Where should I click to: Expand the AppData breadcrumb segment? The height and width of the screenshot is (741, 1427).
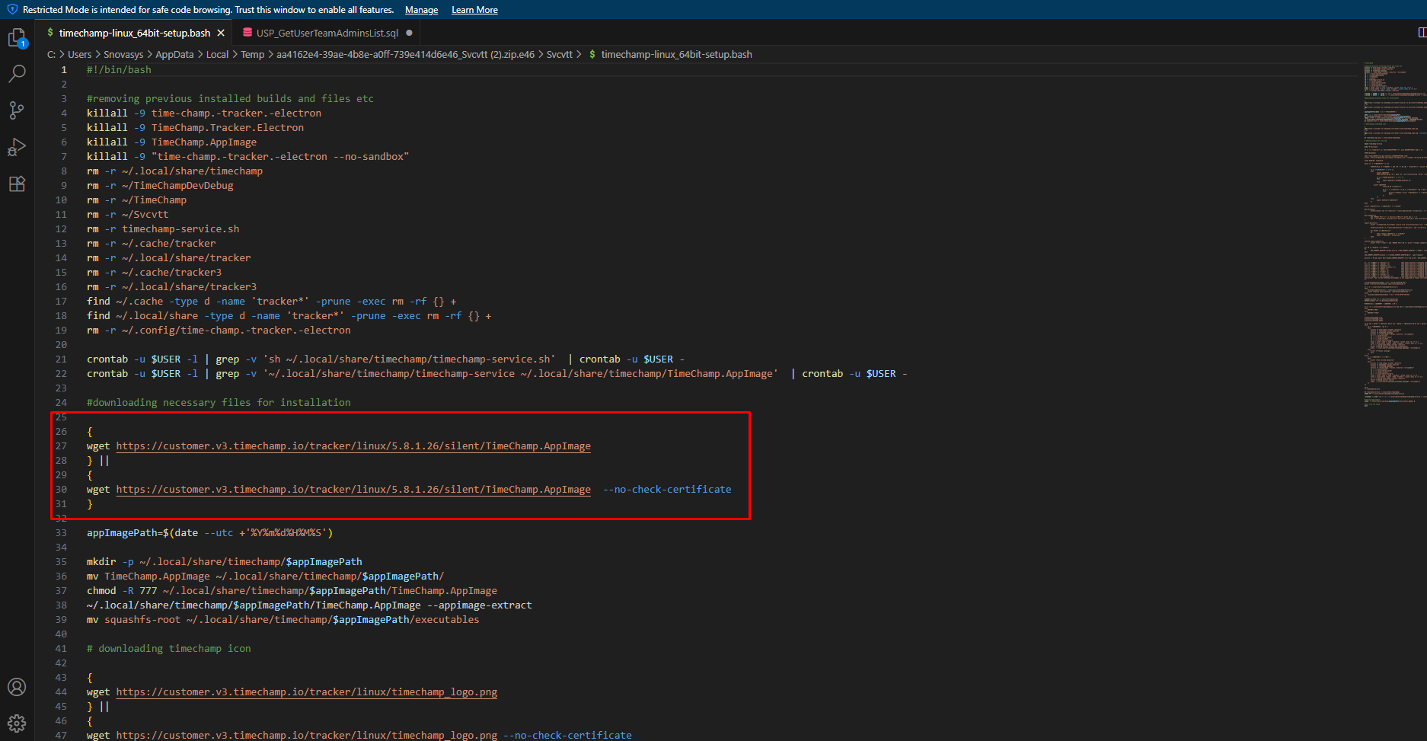coord(174,54)
